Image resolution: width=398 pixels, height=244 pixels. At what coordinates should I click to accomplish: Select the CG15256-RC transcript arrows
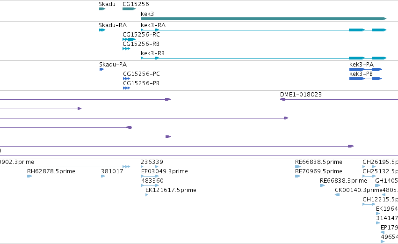coord(129,39)
